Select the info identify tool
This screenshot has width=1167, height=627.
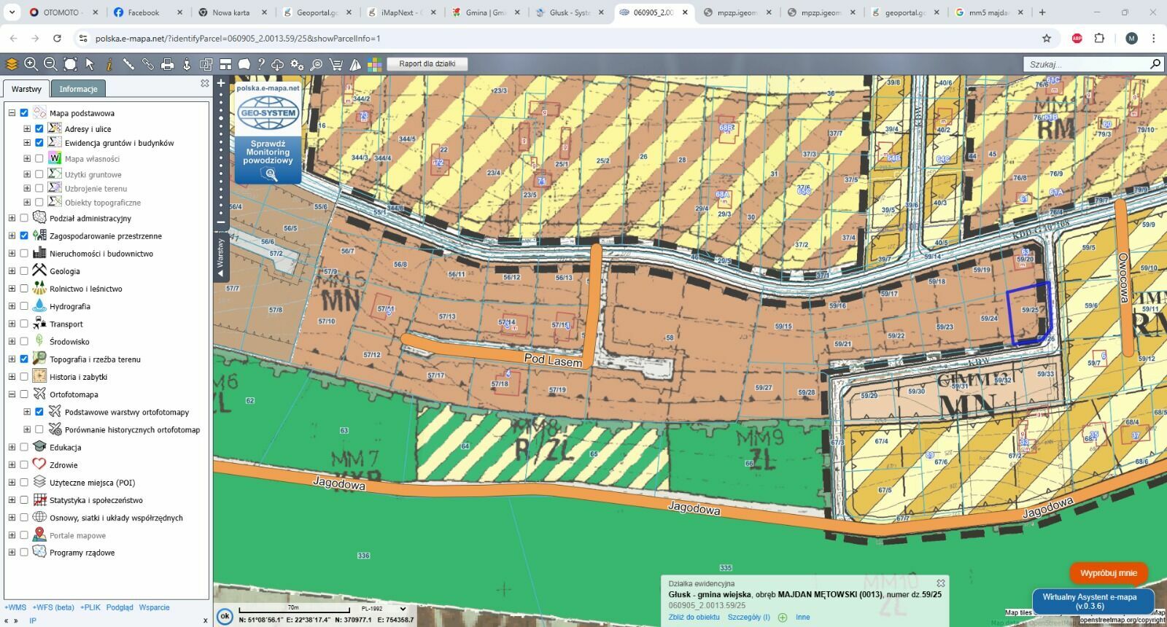click(x=109, y=64)
